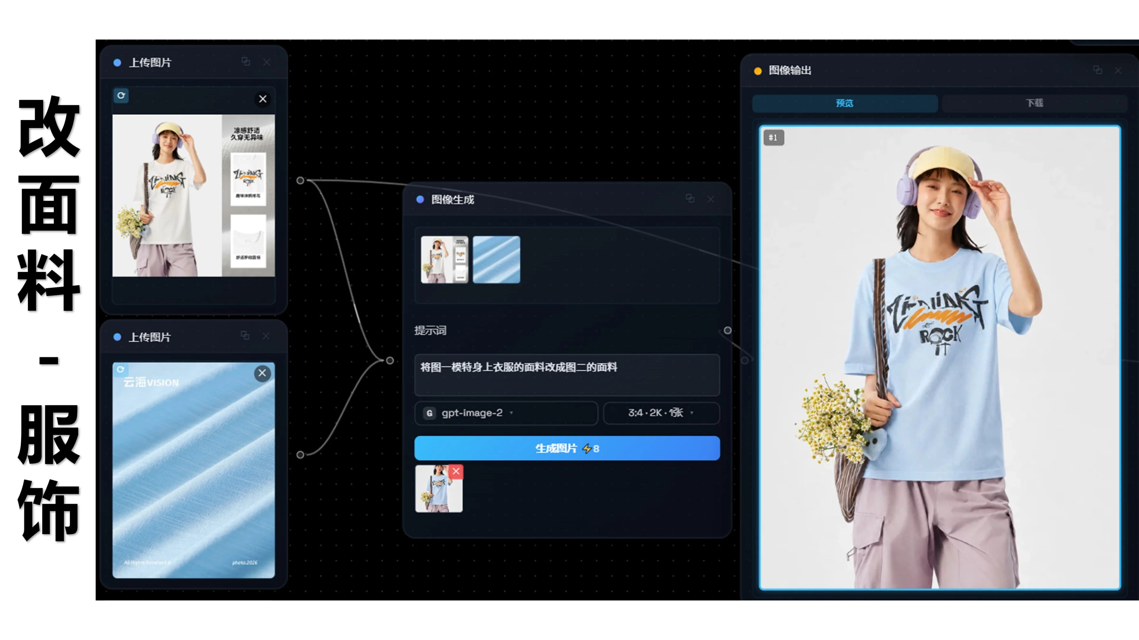Remove blue fabric image from bottom node
The height and width of the screenshot is (640, 1139).
tap(262, 373)
